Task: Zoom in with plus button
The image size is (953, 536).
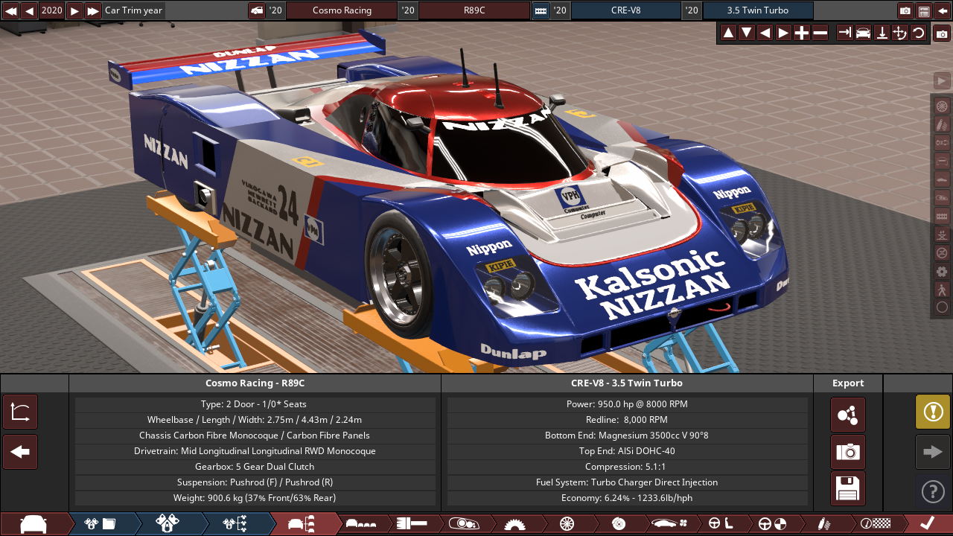Action: click(x=802, y=33)
